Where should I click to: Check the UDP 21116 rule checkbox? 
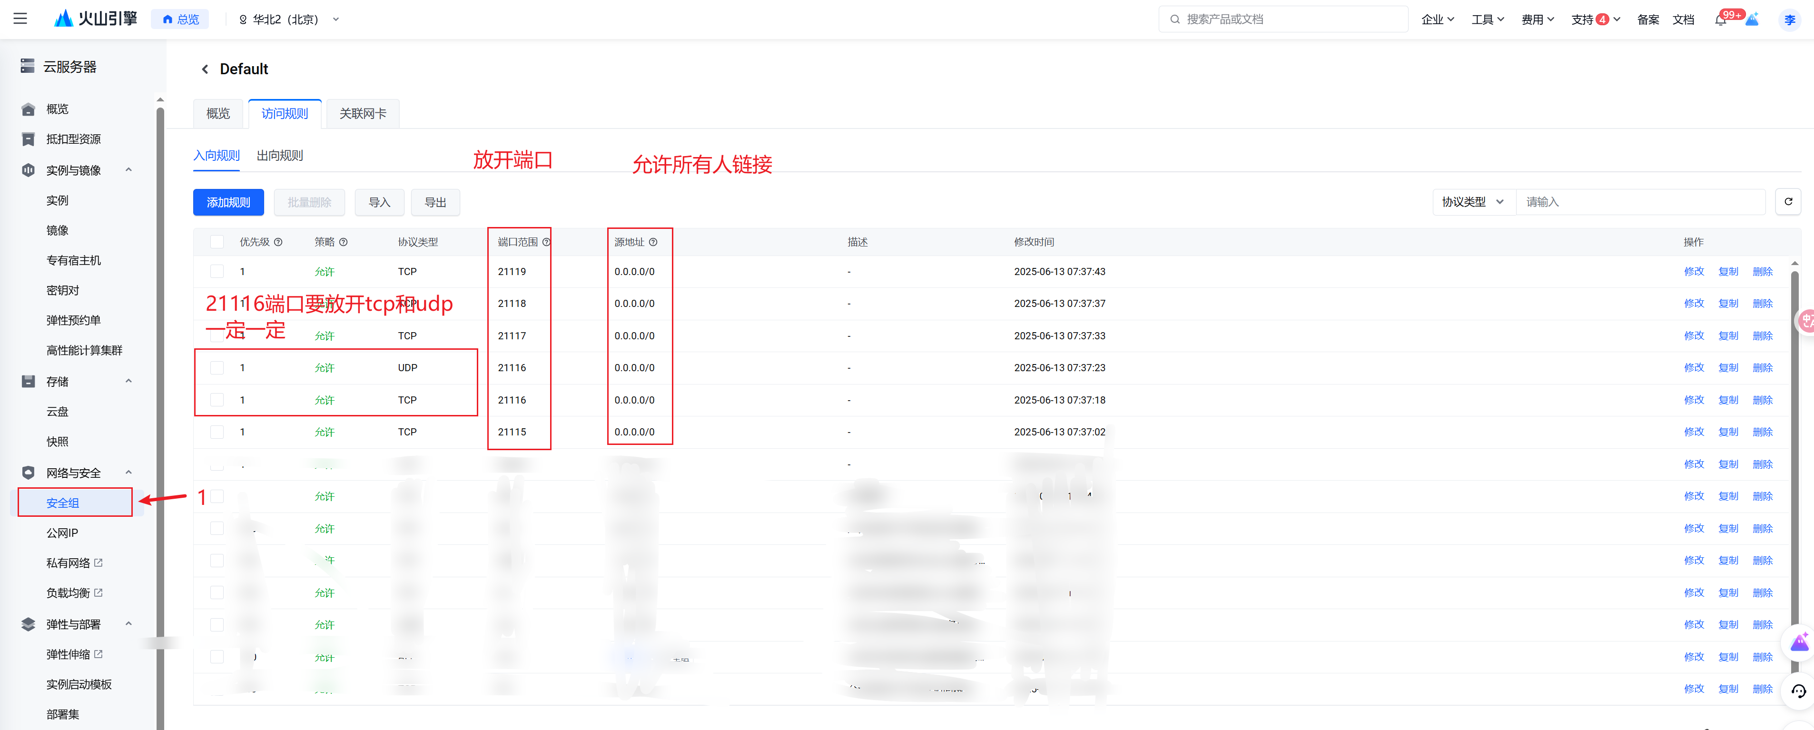(217, 367)
